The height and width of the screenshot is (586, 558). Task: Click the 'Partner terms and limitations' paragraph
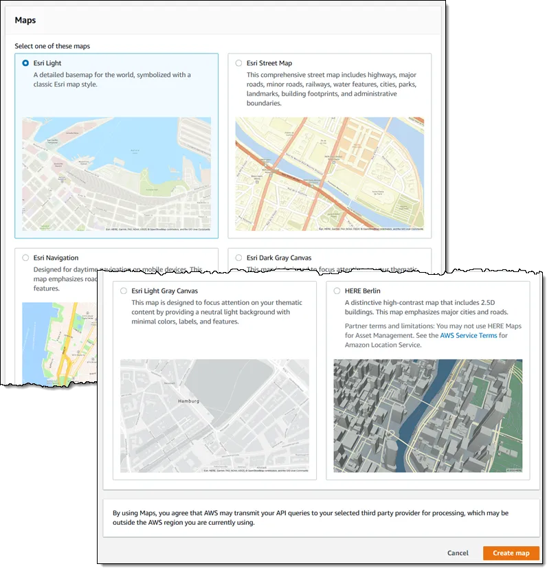[433, 335]
